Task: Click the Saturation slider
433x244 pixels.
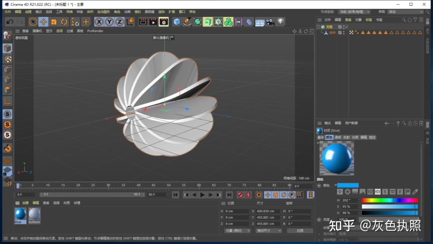Action: pos(390,206)
